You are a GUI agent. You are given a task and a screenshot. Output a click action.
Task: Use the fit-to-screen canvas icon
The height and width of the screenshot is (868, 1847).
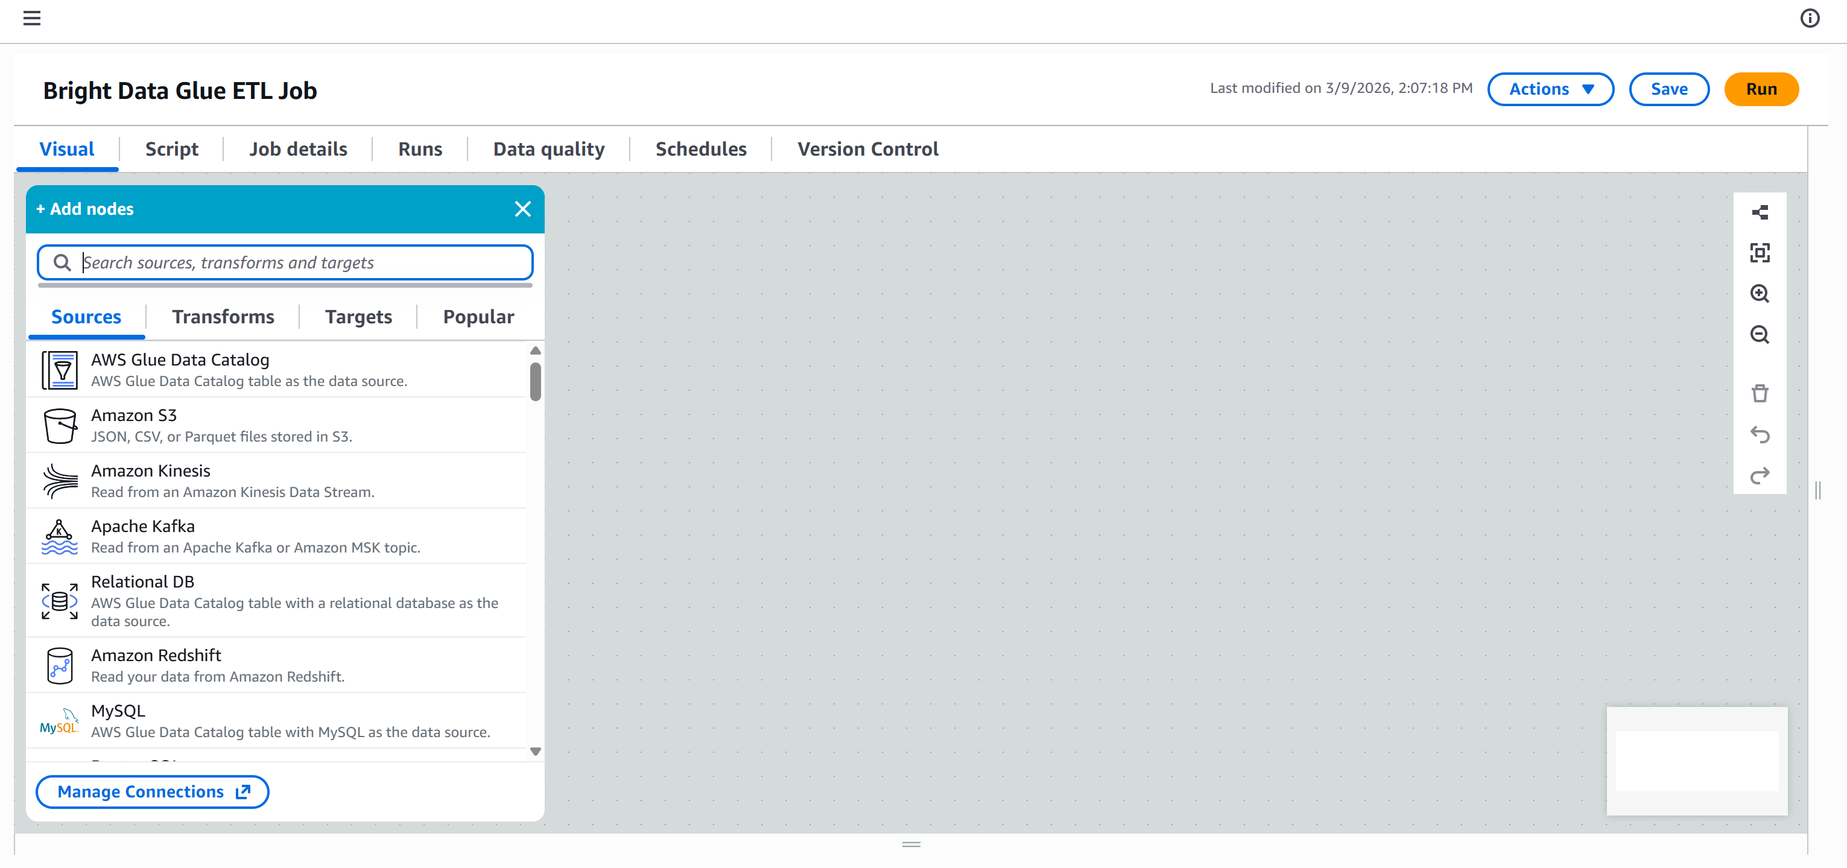click(x=1760, y=252)
